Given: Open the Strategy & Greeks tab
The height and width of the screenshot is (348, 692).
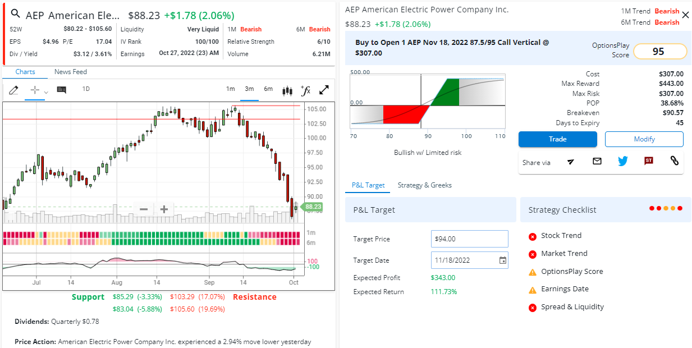Looking at the screenshot, I should click(424, 185).
